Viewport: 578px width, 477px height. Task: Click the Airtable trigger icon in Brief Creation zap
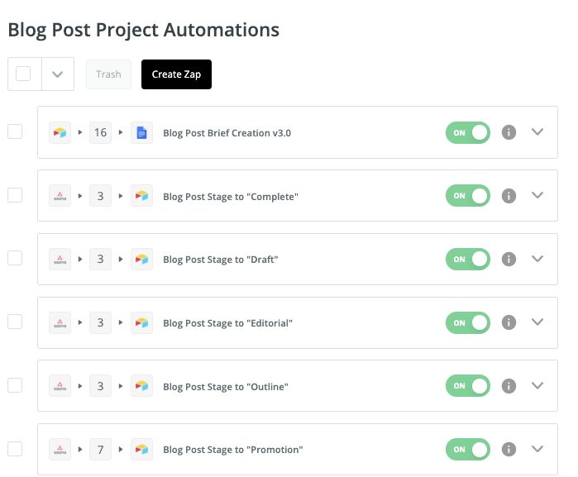[59, 132]
